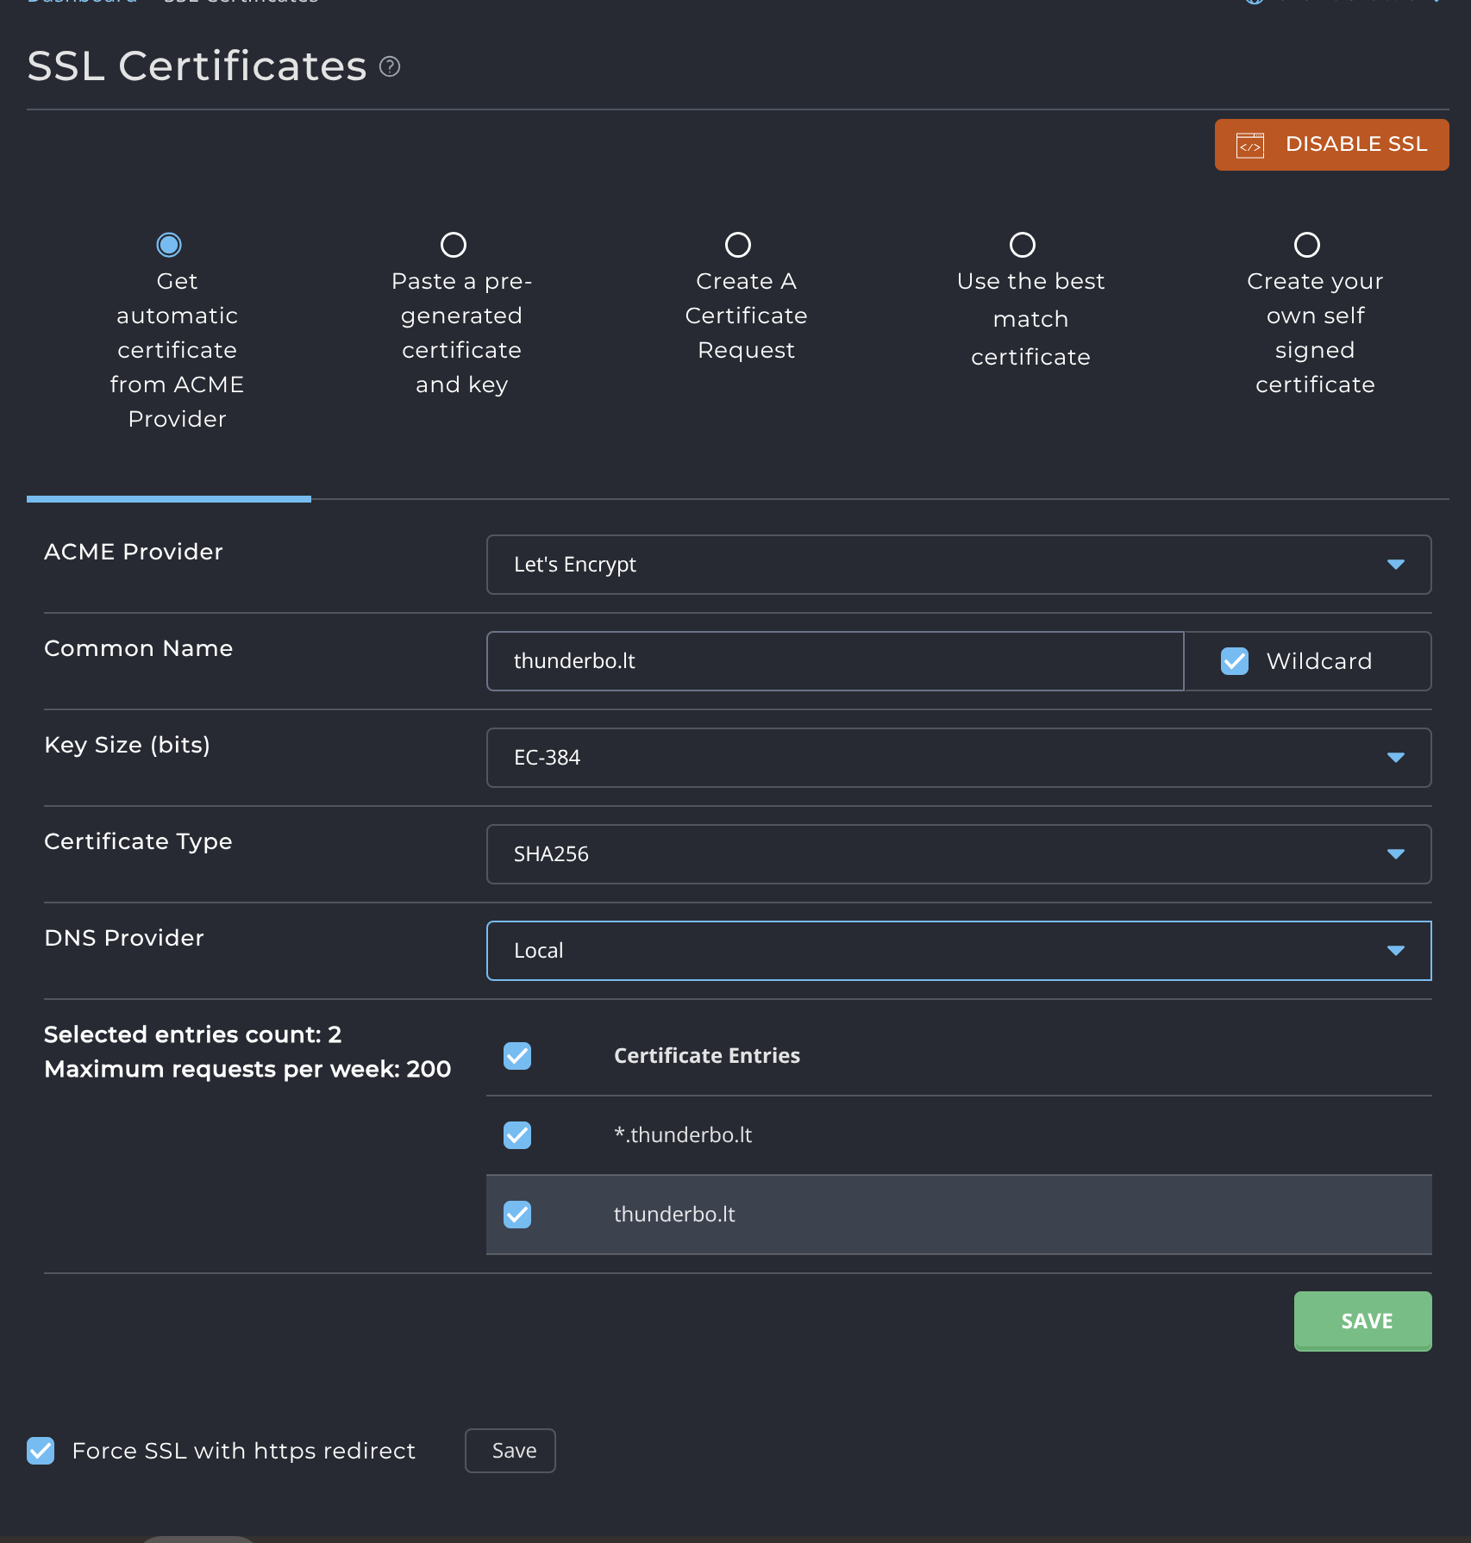This screenshot has height=1543, width=1471.
Task: Click the green SAVE button
Action: [x=1362, y=1321]
